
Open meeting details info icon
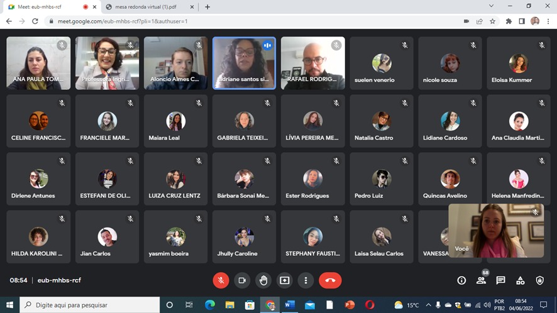pos(461,280)
